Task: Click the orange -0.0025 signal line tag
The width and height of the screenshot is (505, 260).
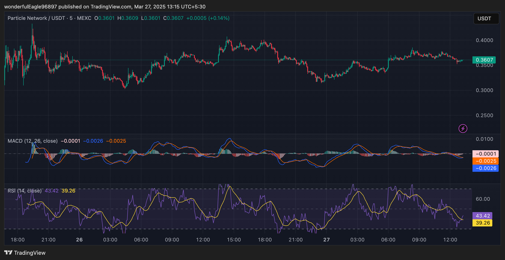Action: point(485,161)
